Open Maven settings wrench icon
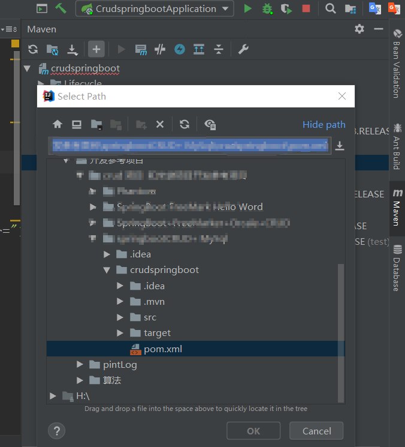The height and width of the screenshot is (447, 405). (x=243, y=49)
